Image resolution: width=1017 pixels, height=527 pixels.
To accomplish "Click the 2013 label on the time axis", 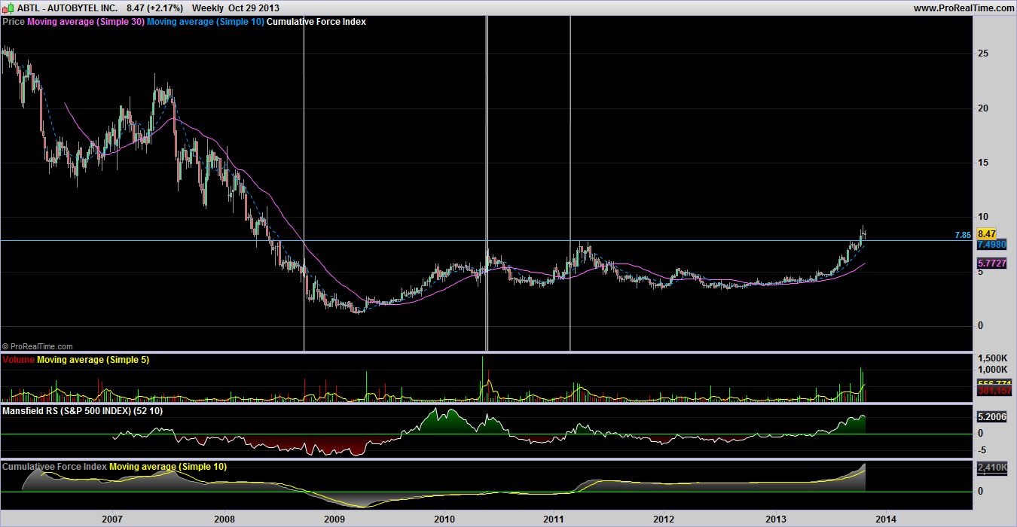I will pyautogui.click(x=776, y=519).
